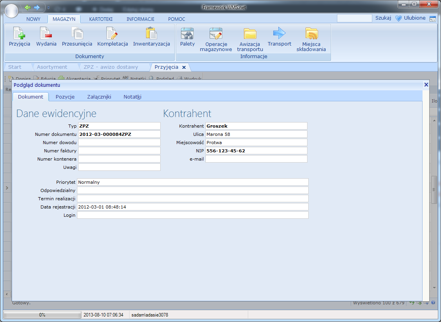Image resolution: width=441 pixels, height=322 pixels.
Task: Open Inwentaryzacja clipboard icon
Action: (x=151, y=37)
